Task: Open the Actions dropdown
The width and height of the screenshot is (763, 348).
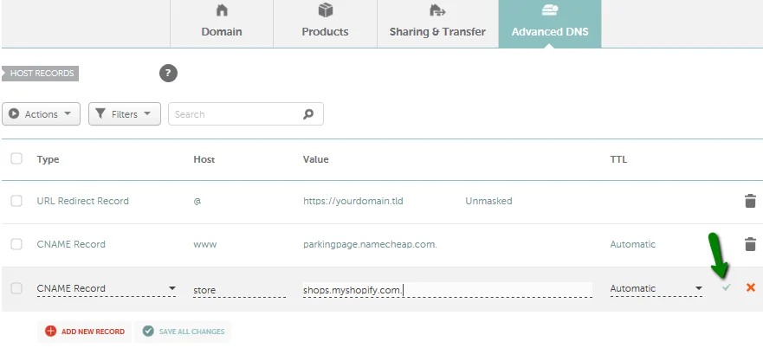Action: (42, 114)
